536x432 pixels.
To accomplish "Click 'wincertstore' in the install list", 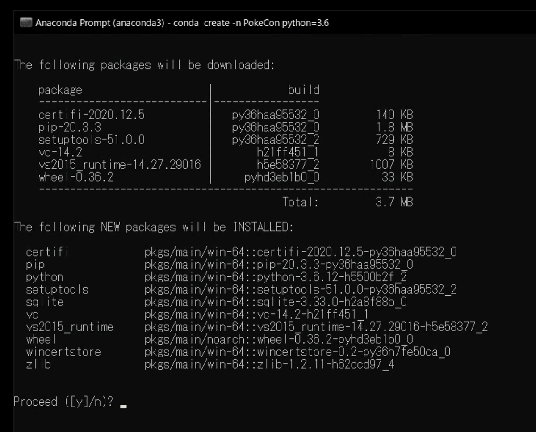I will click(63, 352).
